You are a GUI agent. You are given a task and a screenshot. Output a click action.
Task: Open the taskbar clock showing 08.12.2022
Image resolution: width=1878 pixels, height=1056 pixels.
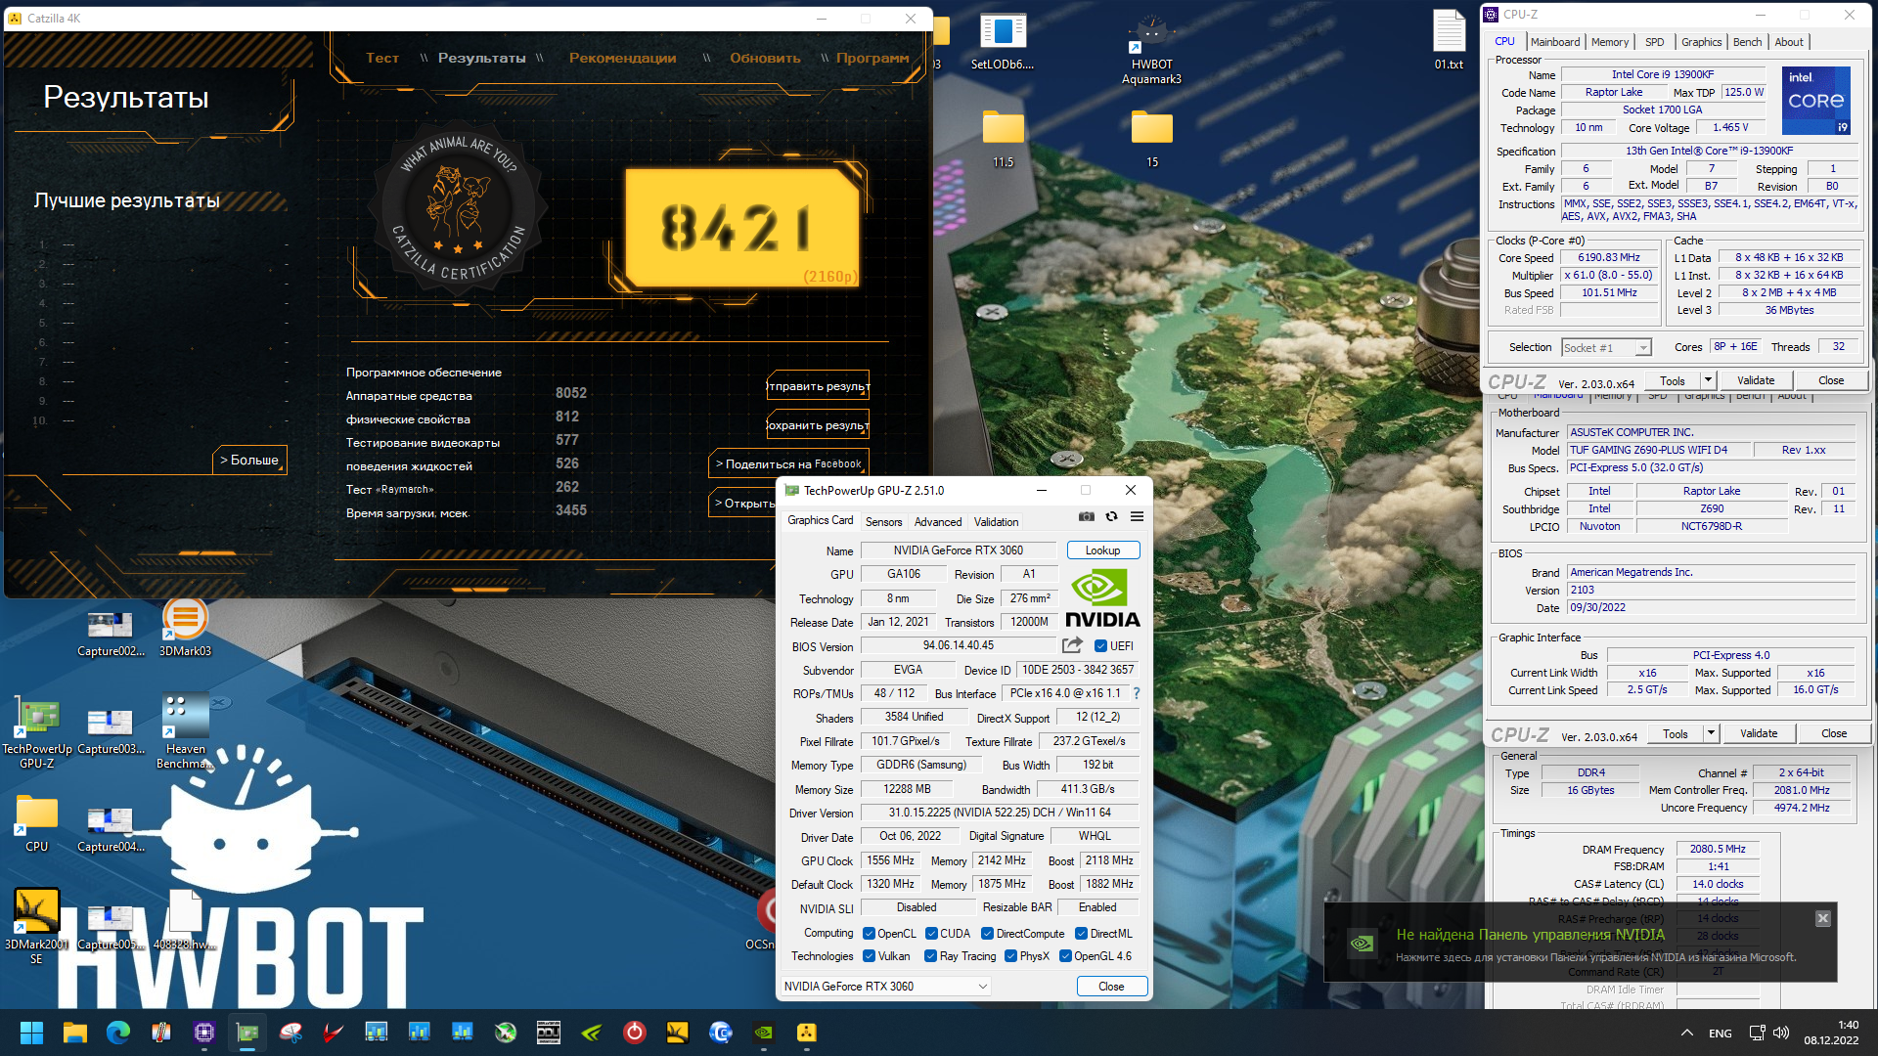1831,1033
